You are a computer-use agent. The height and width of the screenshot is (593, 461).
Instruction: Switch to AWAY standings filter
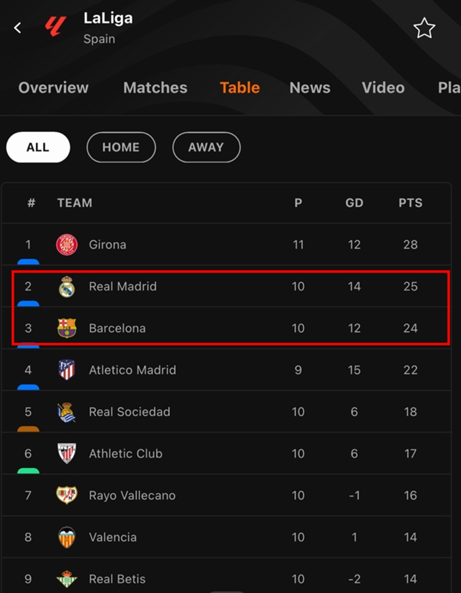(206, 148)
